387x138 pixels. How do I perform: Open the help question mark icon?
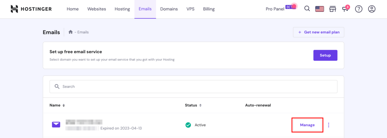[359, 9]
